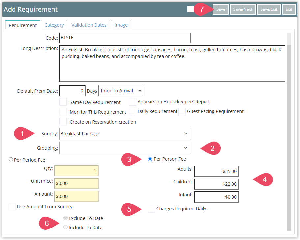Enable Guest Facing Requirement checkbox

point(182,111)
